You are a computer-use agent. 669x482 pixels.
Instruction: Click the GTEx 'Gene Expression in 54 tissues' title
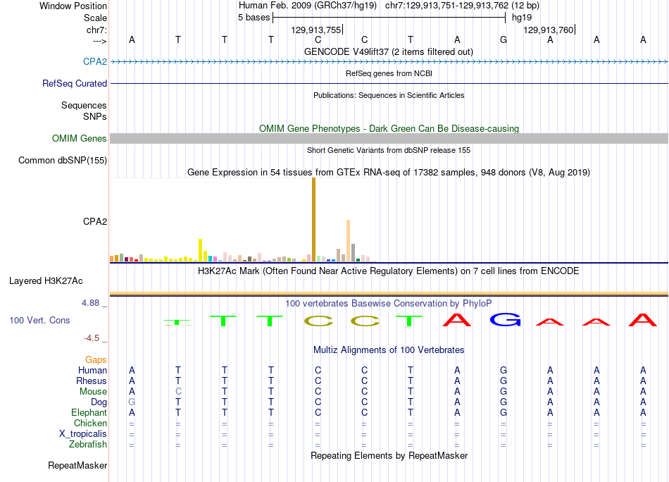[x=389, y=172]
